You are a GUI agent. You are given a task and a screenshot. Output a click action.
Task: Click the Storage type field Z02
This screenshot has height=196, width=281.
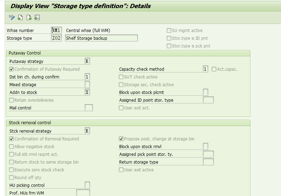pyautogui.click(x=57, y=38)
